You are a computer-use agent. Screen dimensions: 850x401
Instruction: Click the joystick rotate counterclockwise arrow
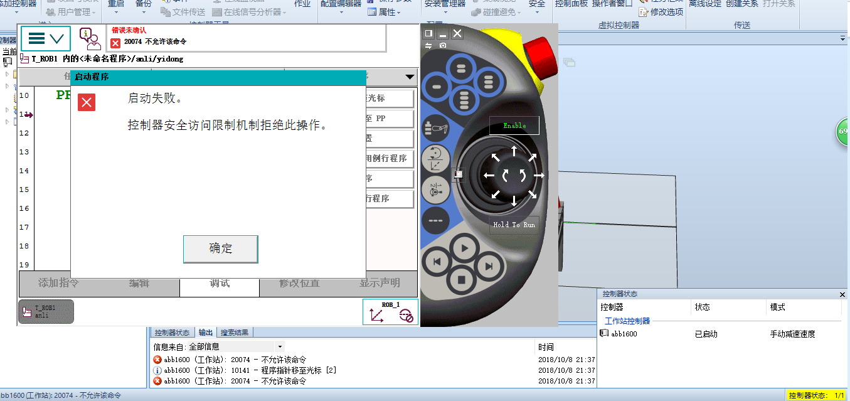(x=506, y=176)
